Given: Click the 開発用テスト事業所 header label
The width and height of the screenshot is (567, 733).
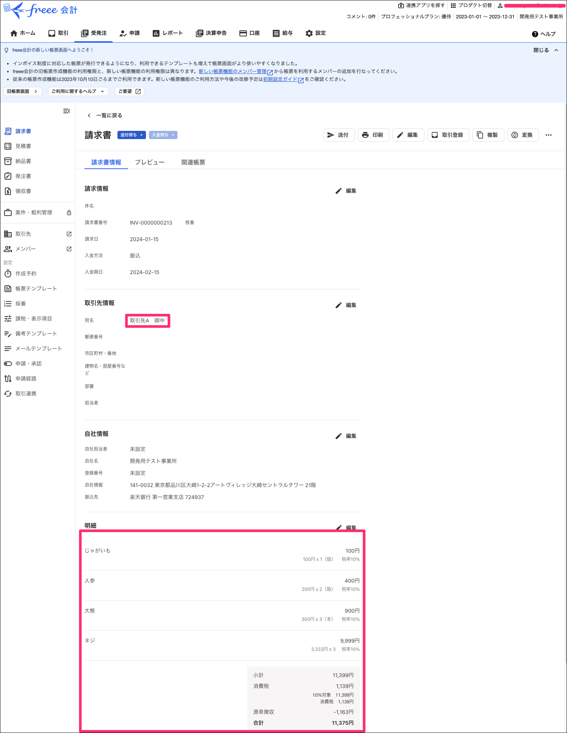Looking at the screenshot, I should coord(541,16).
